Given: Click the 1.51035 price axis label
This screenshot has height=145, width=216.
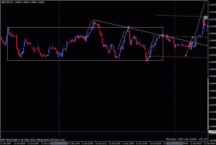Looking at the screenshot, I should [x=212, y=26].
